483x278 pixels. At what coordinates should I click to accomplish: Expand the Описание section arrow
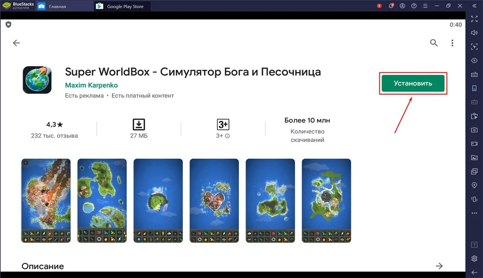440,266
